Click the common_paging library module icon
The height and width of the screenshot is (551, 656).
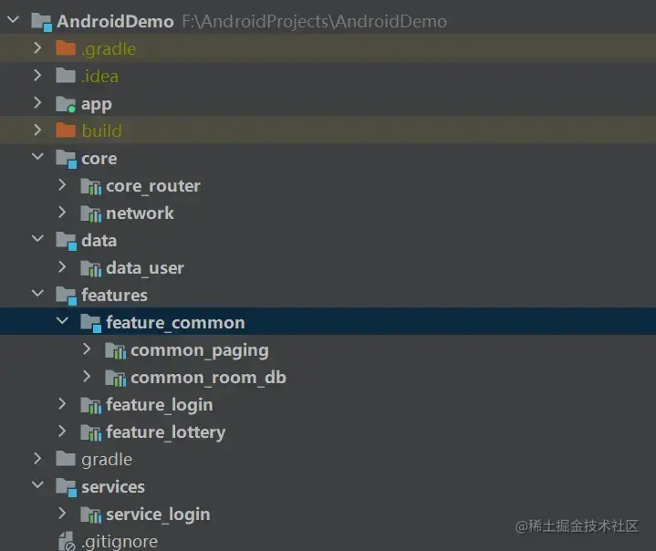[x=116, y=350]
